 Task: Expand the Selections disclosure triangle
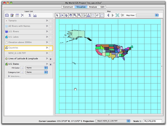(9, 76)
